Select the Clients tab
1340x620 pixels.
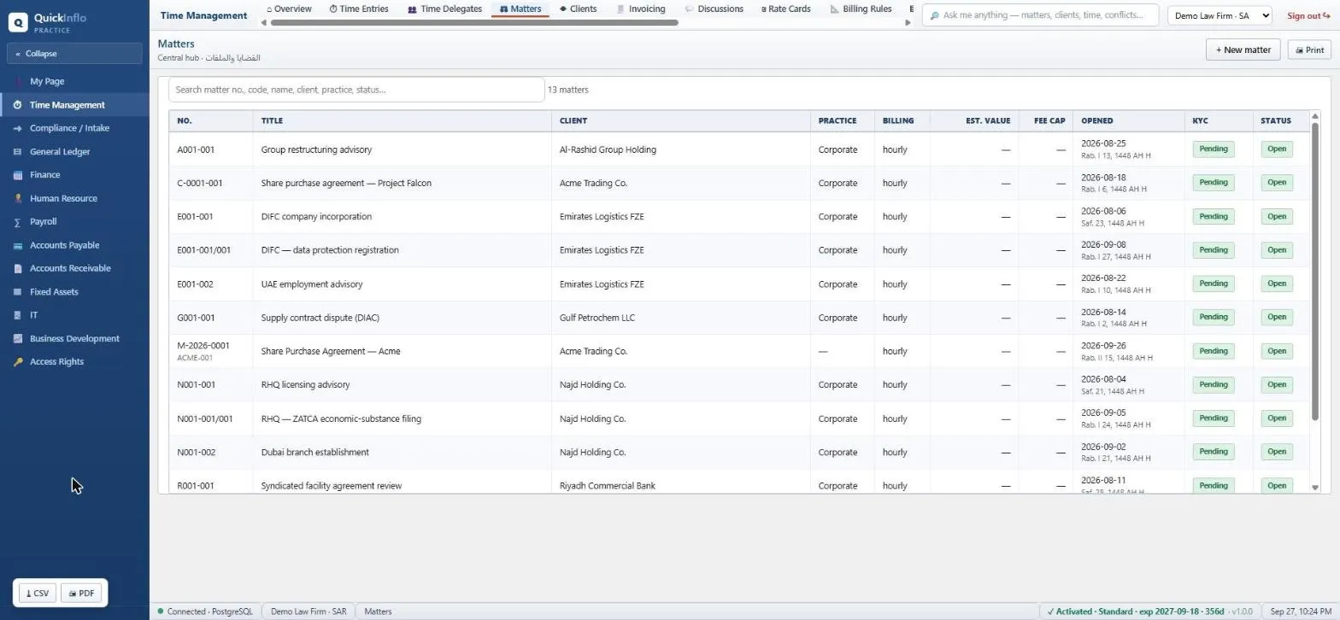578,9
